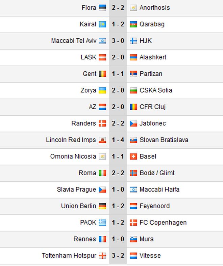Click the Belgian flag next to Gent

(x=102, y=74)
